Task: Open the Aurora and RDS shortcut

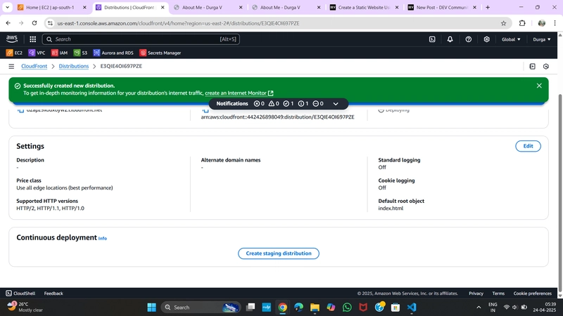Action: (113, 53)
